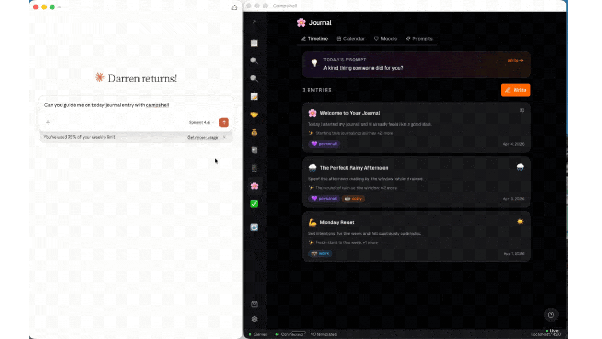Click the 10 templates status text
602x339 pixels.
(323, 334)
